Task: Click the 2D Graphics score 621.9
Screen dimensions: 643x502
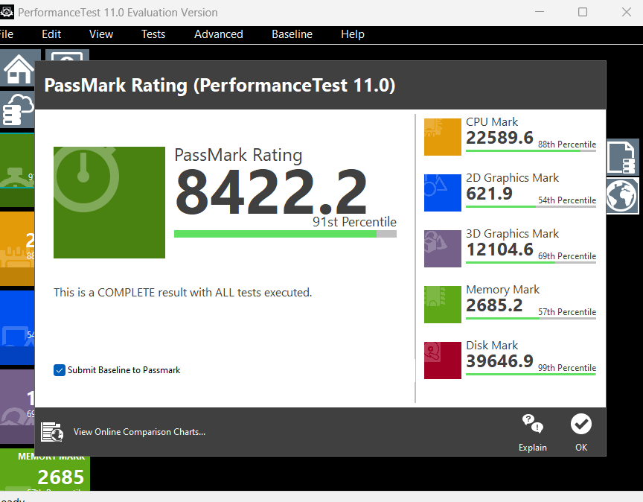Action: [x=489, y=194]
